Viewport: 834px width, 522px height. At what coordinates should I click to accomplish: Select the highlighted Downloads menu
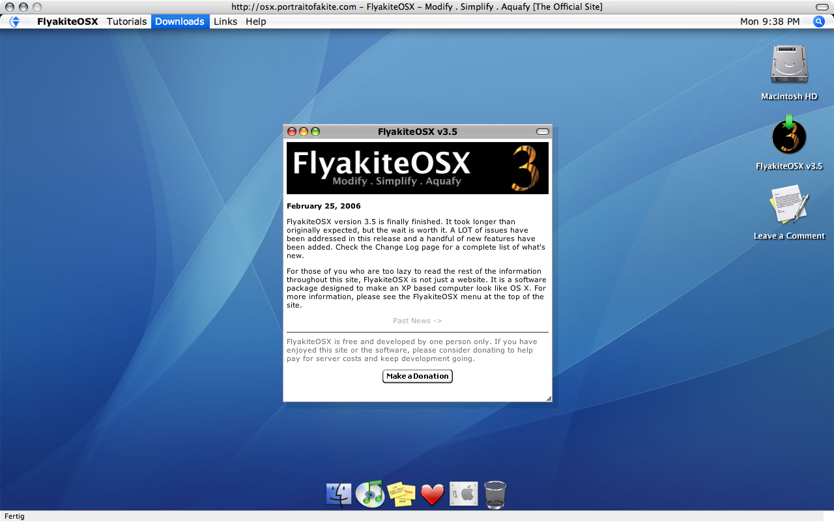[180, 22]
